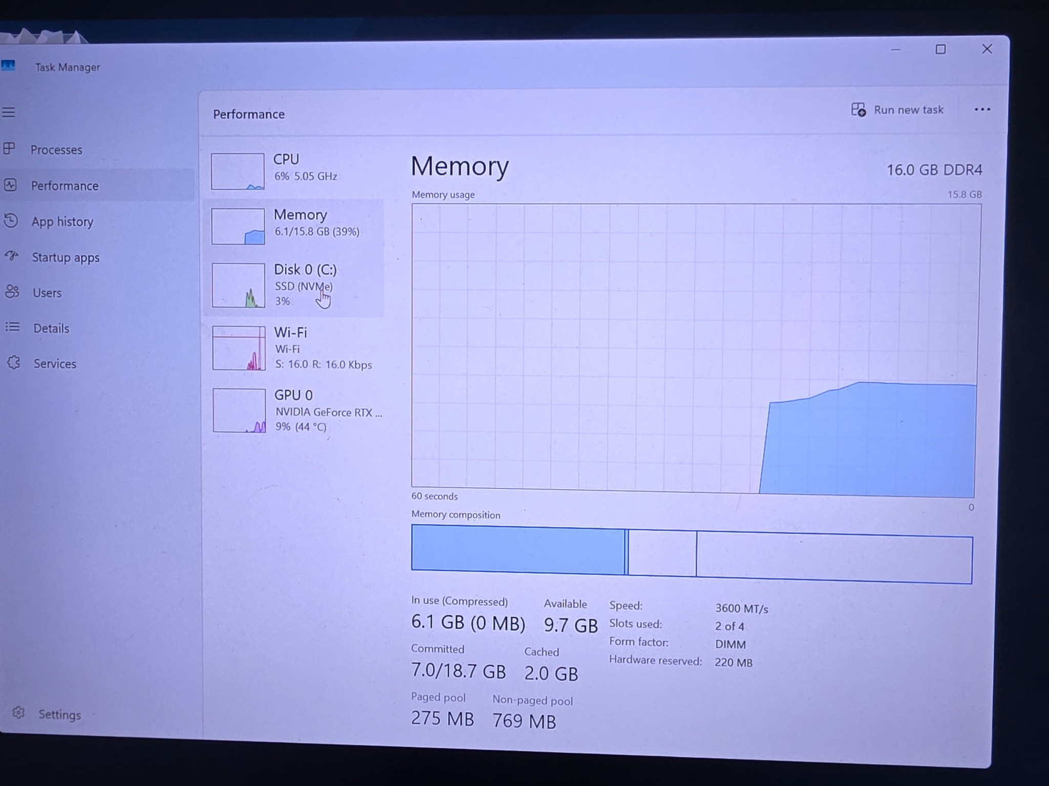Open the Services page
Viewport: 1049px width, 786px height.
(55, 364)
